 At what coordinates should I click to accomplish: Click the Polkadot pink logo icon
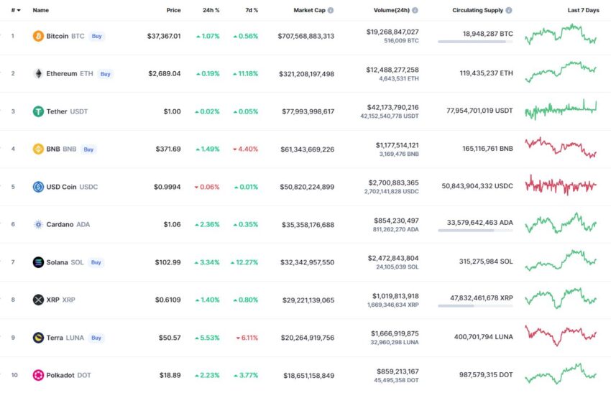coord(38,375)
